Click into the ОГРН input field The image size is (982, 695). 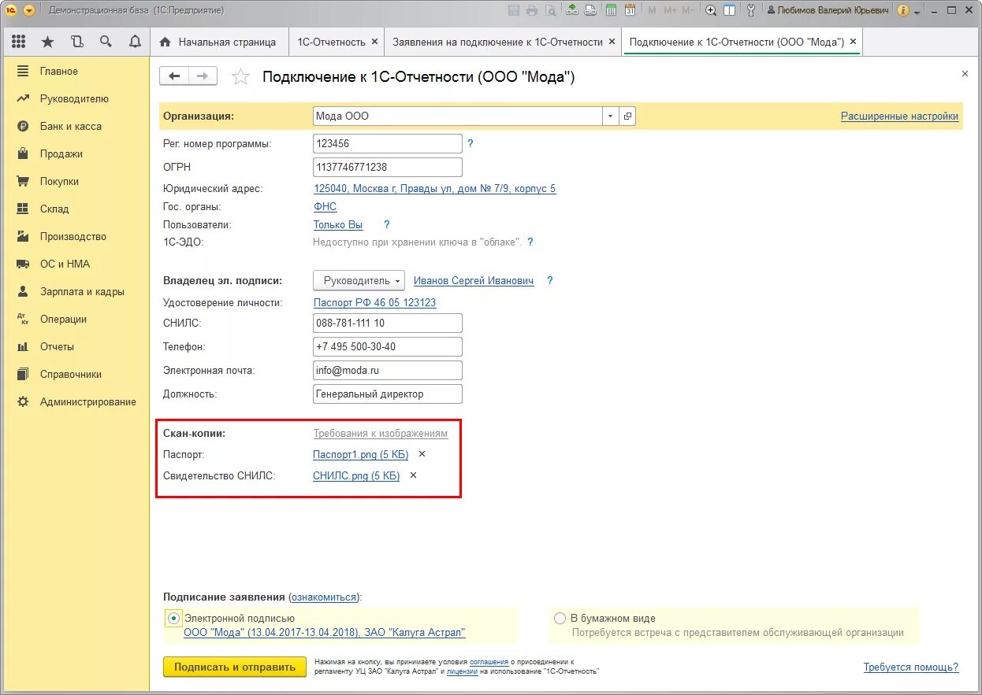pyautogui.click(x=388, y=167)
